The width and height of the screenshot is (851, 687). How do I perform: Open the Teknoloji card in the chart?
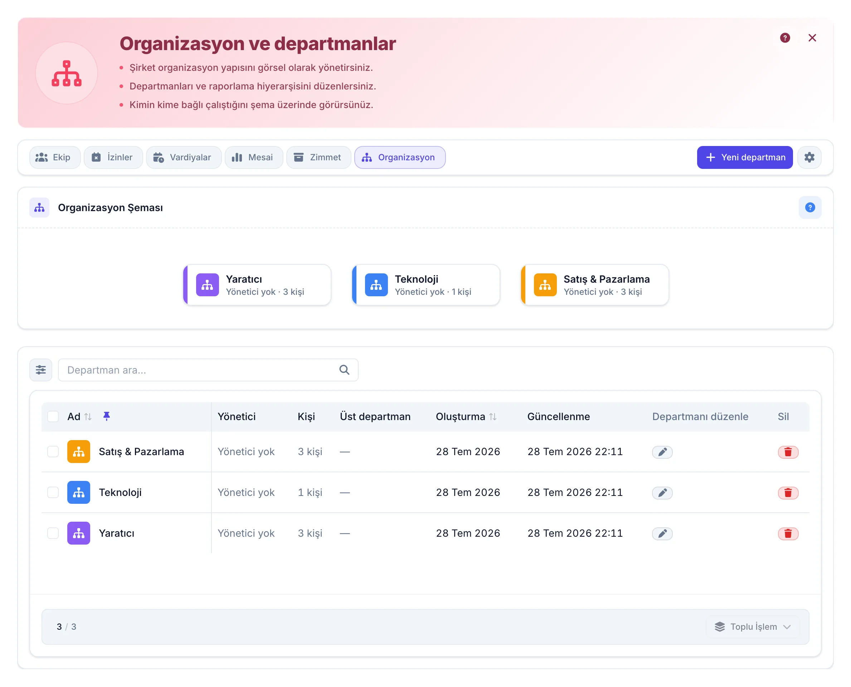point(425,285)
